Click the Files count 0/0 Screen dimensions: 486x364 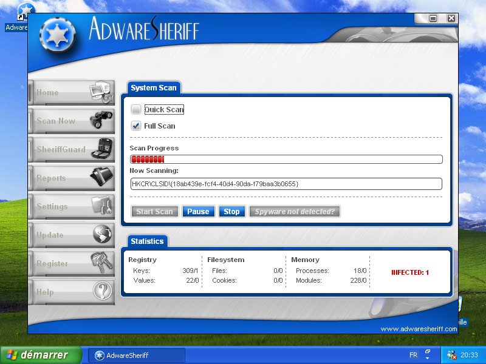pos(278,271)
